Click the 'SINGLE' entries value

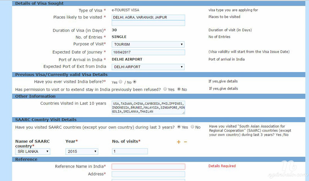[x=119, y=37]
